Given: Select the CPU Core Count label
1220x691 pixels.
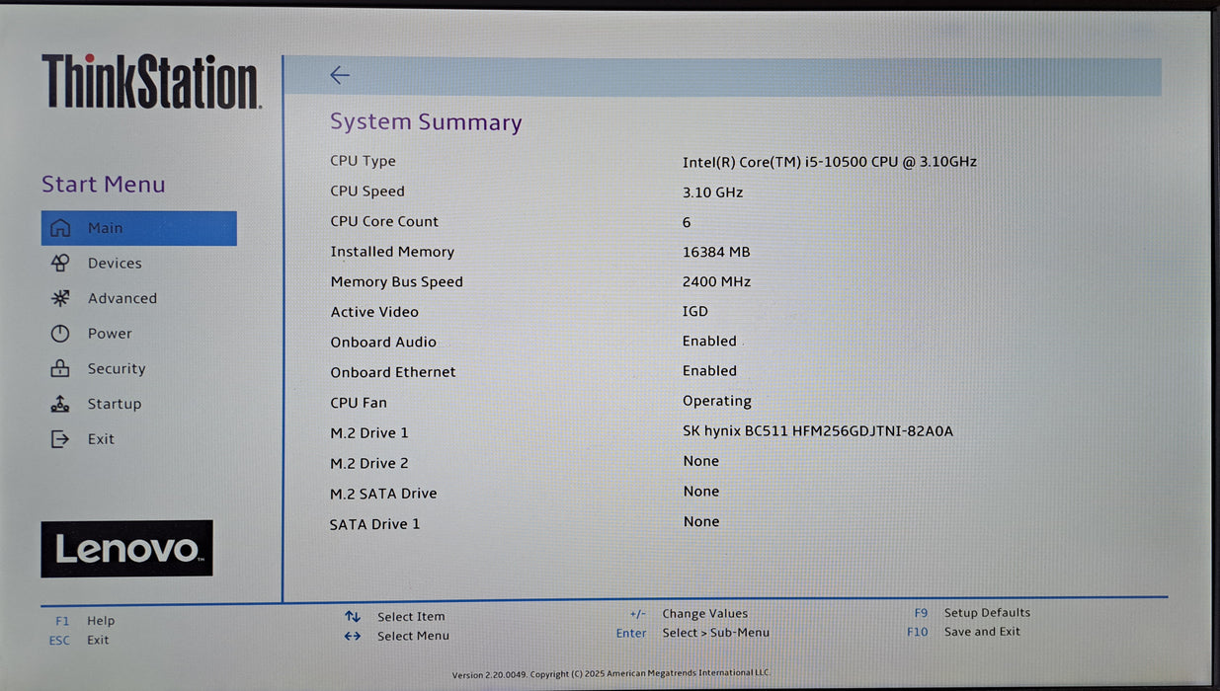Looking at the screenshot, I should point(384,222).
